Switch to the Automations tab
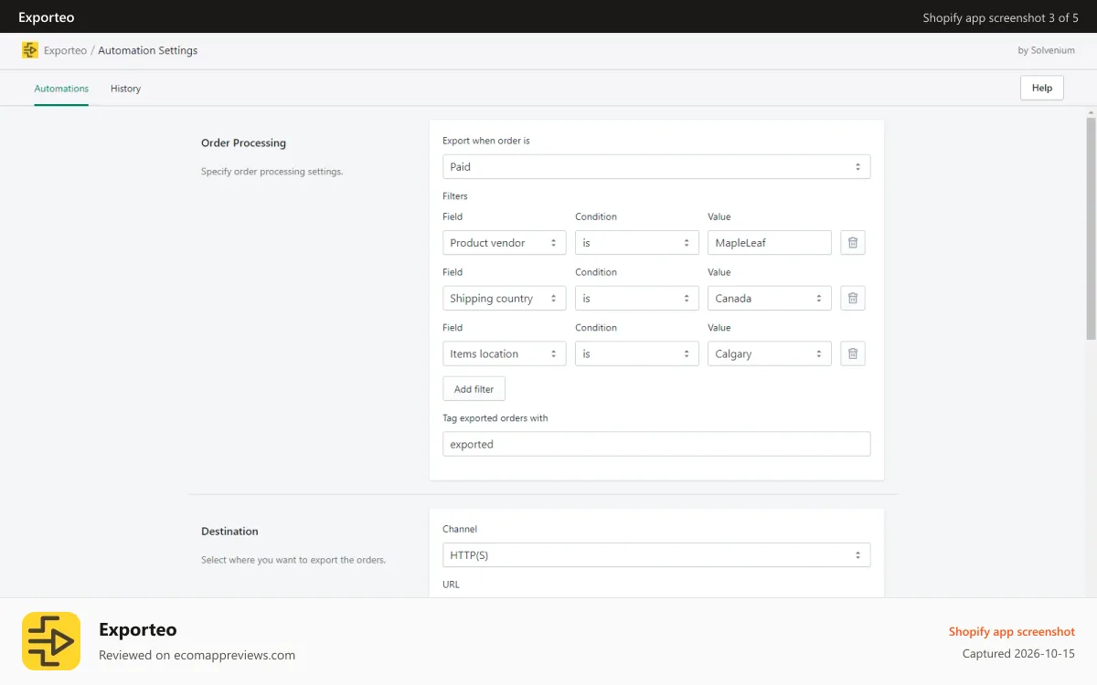The image size is (1097, 685). click(x=61, y=89)
